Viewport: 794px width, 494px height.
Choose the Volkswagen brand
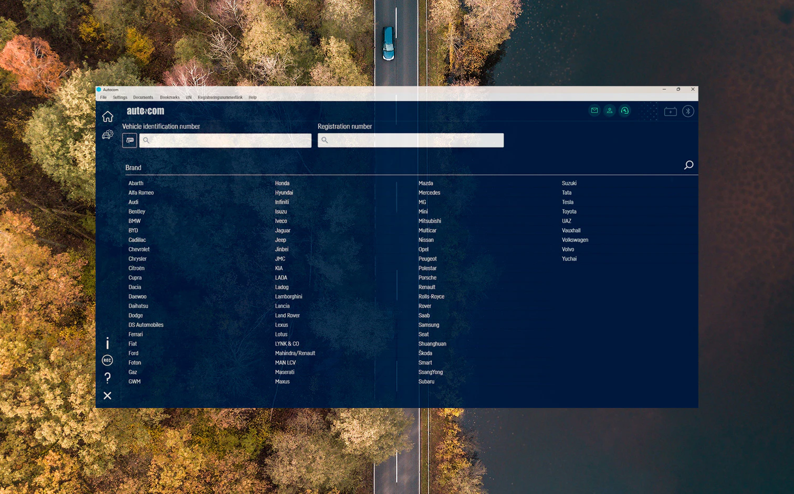575,240
